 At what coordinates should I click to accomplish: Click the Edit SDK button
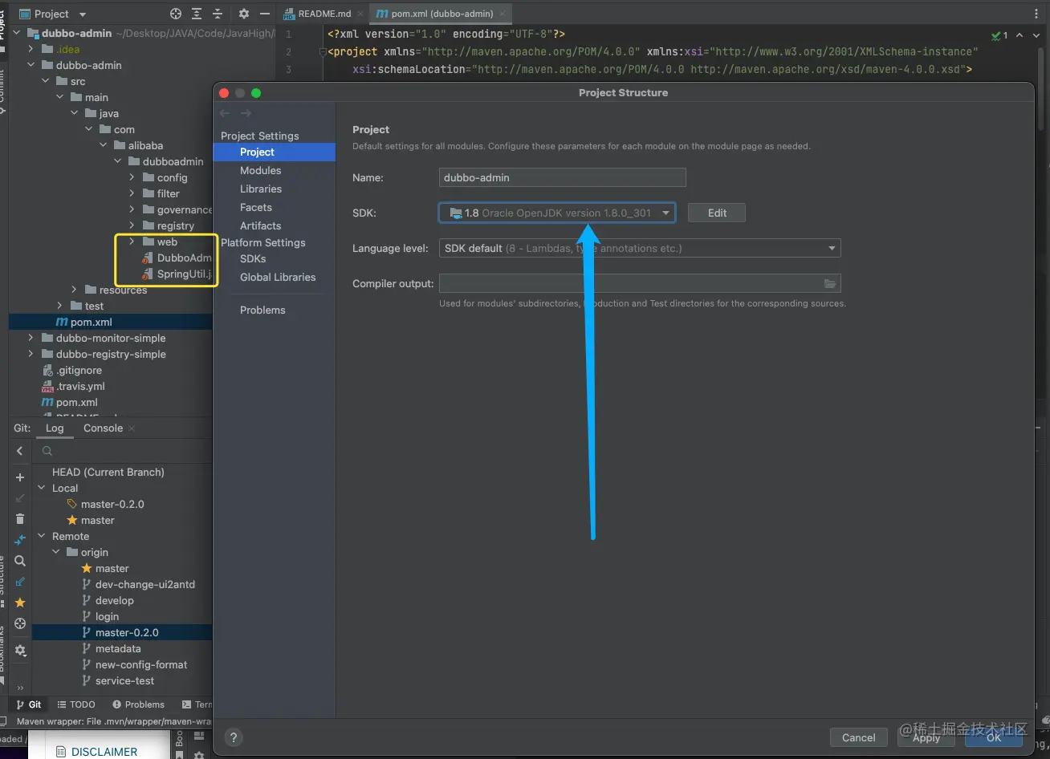717,213
